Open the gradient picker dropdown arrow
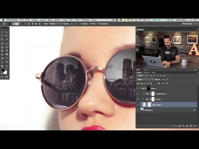The width and height of the screenshot is (199, 149). (x=19, y=24)
